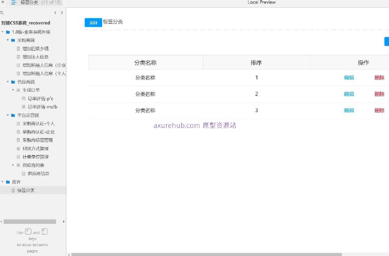Click the sort value 2 cell
The image size is (389, 256).
[257, 94]
